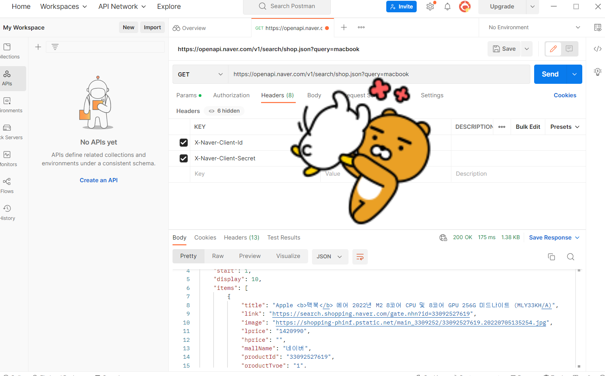Click Bulk Edit
Screen dimensions: 605x376
tap(528, 127)
